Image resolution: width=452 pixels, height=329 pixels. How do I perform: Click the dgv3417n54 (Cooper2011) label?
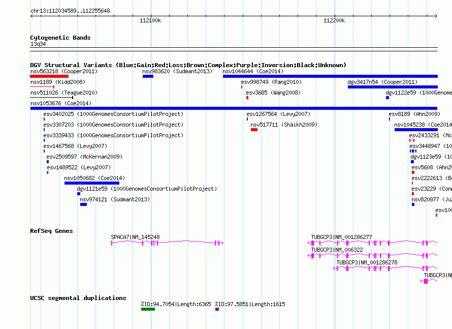coord(382,82)
